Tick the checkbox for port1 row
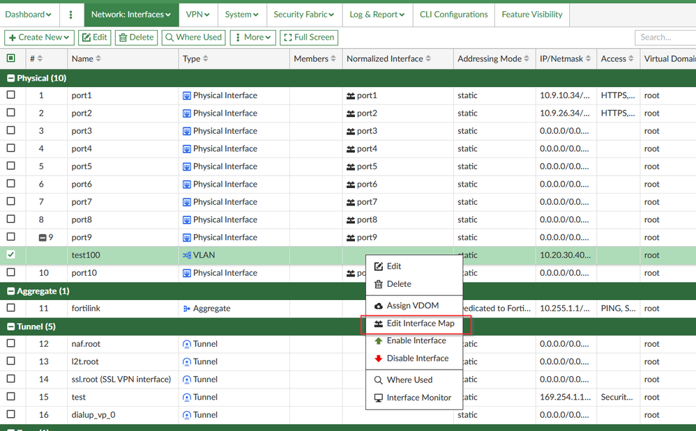This screenshot has width=696, height=431. (11, 95)
